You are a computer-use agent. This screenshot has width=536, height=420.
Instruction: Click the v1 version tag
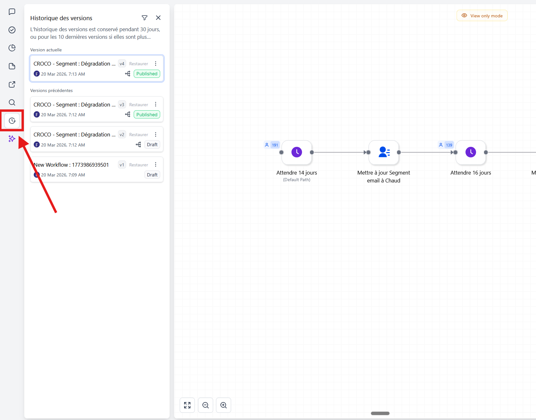point(122,165)
